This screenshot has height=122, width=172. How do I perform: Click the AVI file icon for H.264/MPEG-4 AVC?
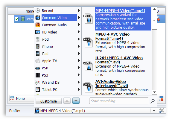[x=88, y=66]
